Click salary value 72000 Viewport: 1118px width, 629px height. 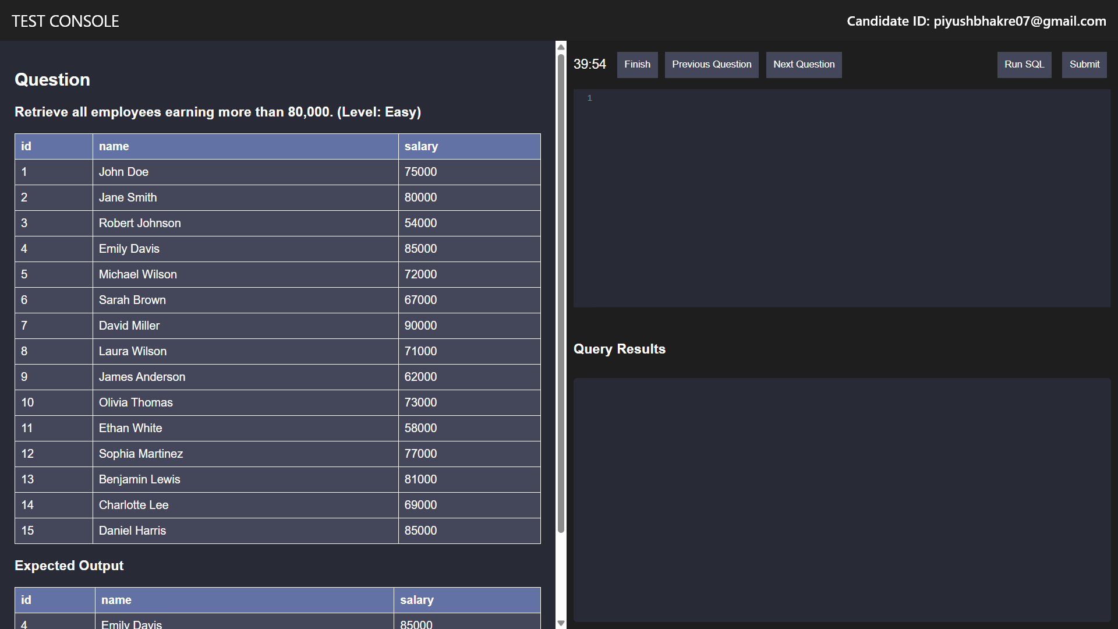(x=469, y=275)
